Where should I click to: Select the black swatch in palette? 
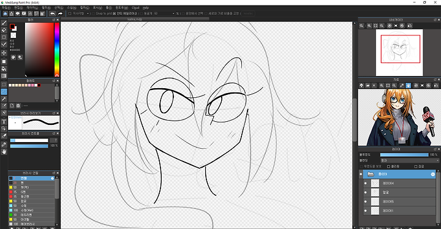[39, 85]
